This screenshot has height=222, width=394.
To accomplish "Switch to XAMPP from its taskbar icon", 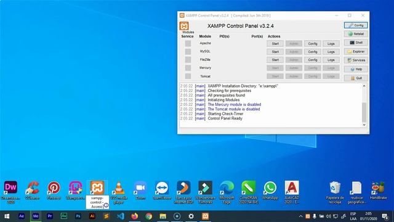I will tap(205, 216).
